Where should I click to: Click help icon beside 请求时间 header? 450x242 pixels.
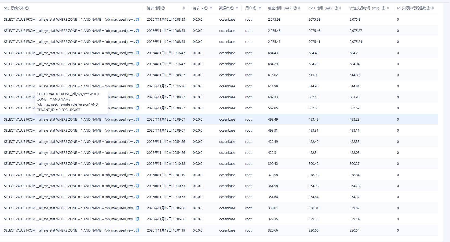click(163, 8)
